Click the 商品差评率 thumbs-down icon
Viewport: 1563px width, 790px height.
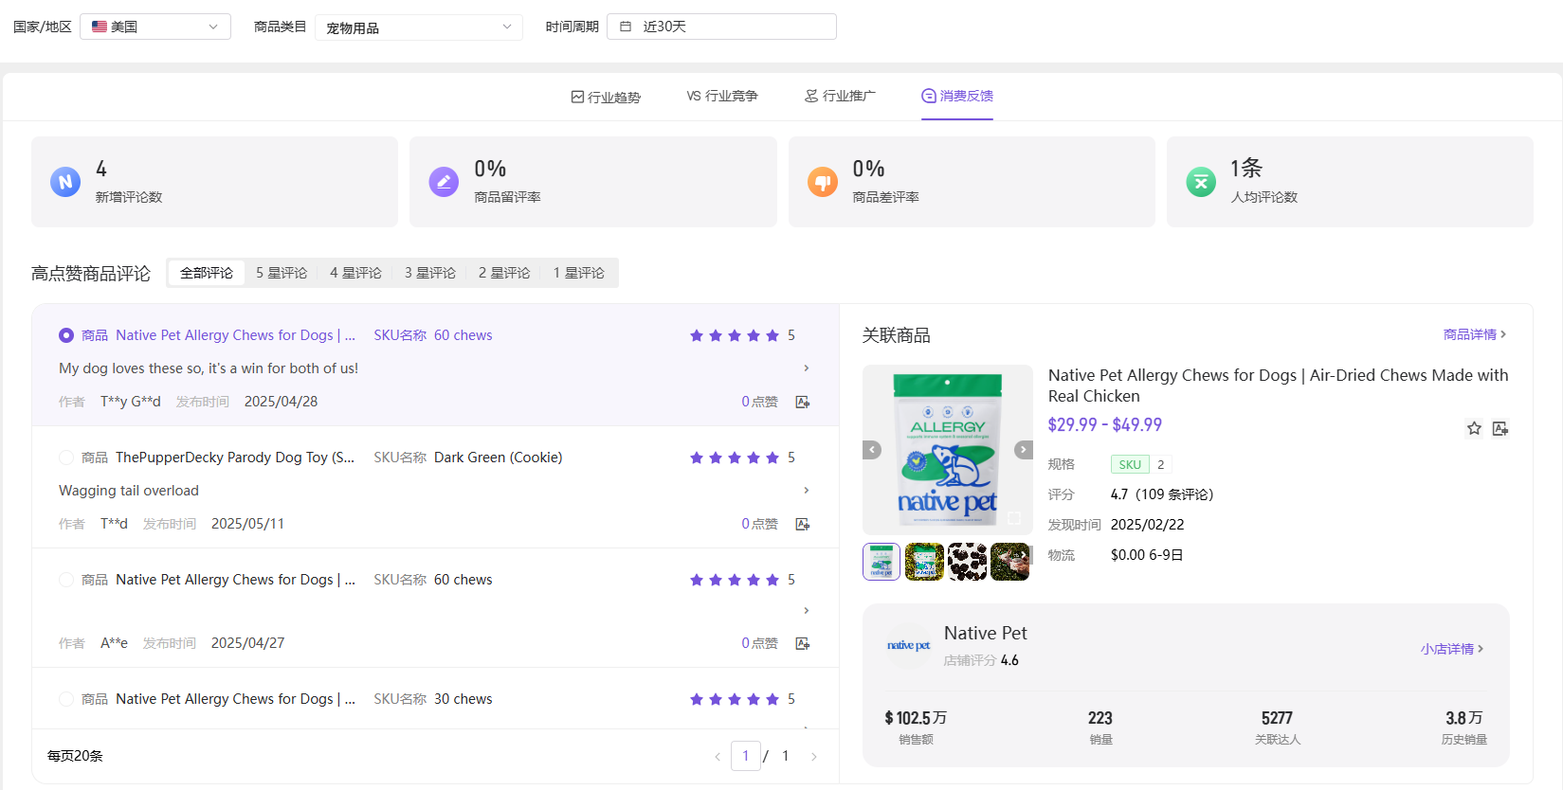point(823,182)
